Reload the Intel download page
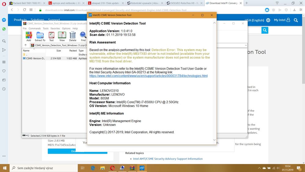The width and height of the screenshot is (305, 172). [x=24, y=10]
